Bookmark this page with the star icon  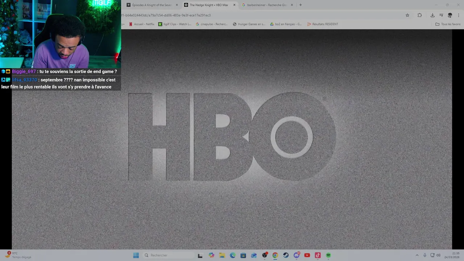tap(407, 15)
